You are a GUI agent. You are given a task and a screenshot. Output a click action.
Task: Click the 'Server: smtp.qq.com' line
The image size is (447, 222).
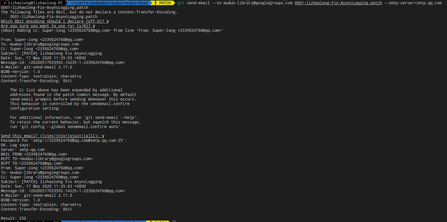[x=23, y=150]
